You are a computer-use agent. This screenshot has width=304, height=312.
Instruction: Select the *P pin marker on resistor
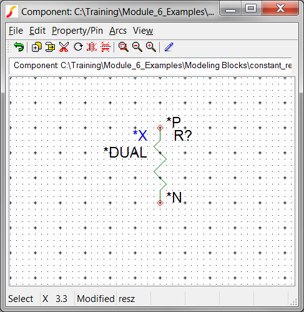click(x=160, y=128)
